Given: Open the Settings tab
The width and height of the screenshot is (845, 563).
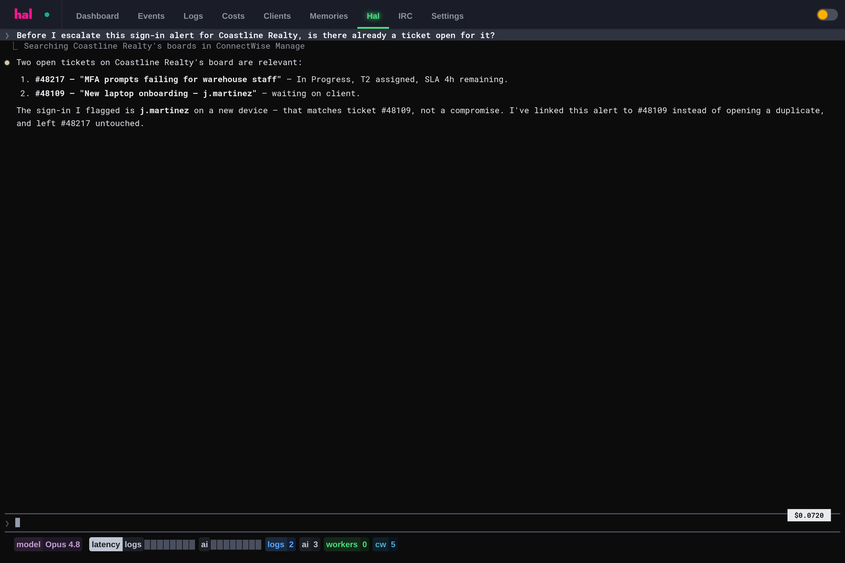Looking at the screenshot, I should [447, 16].
